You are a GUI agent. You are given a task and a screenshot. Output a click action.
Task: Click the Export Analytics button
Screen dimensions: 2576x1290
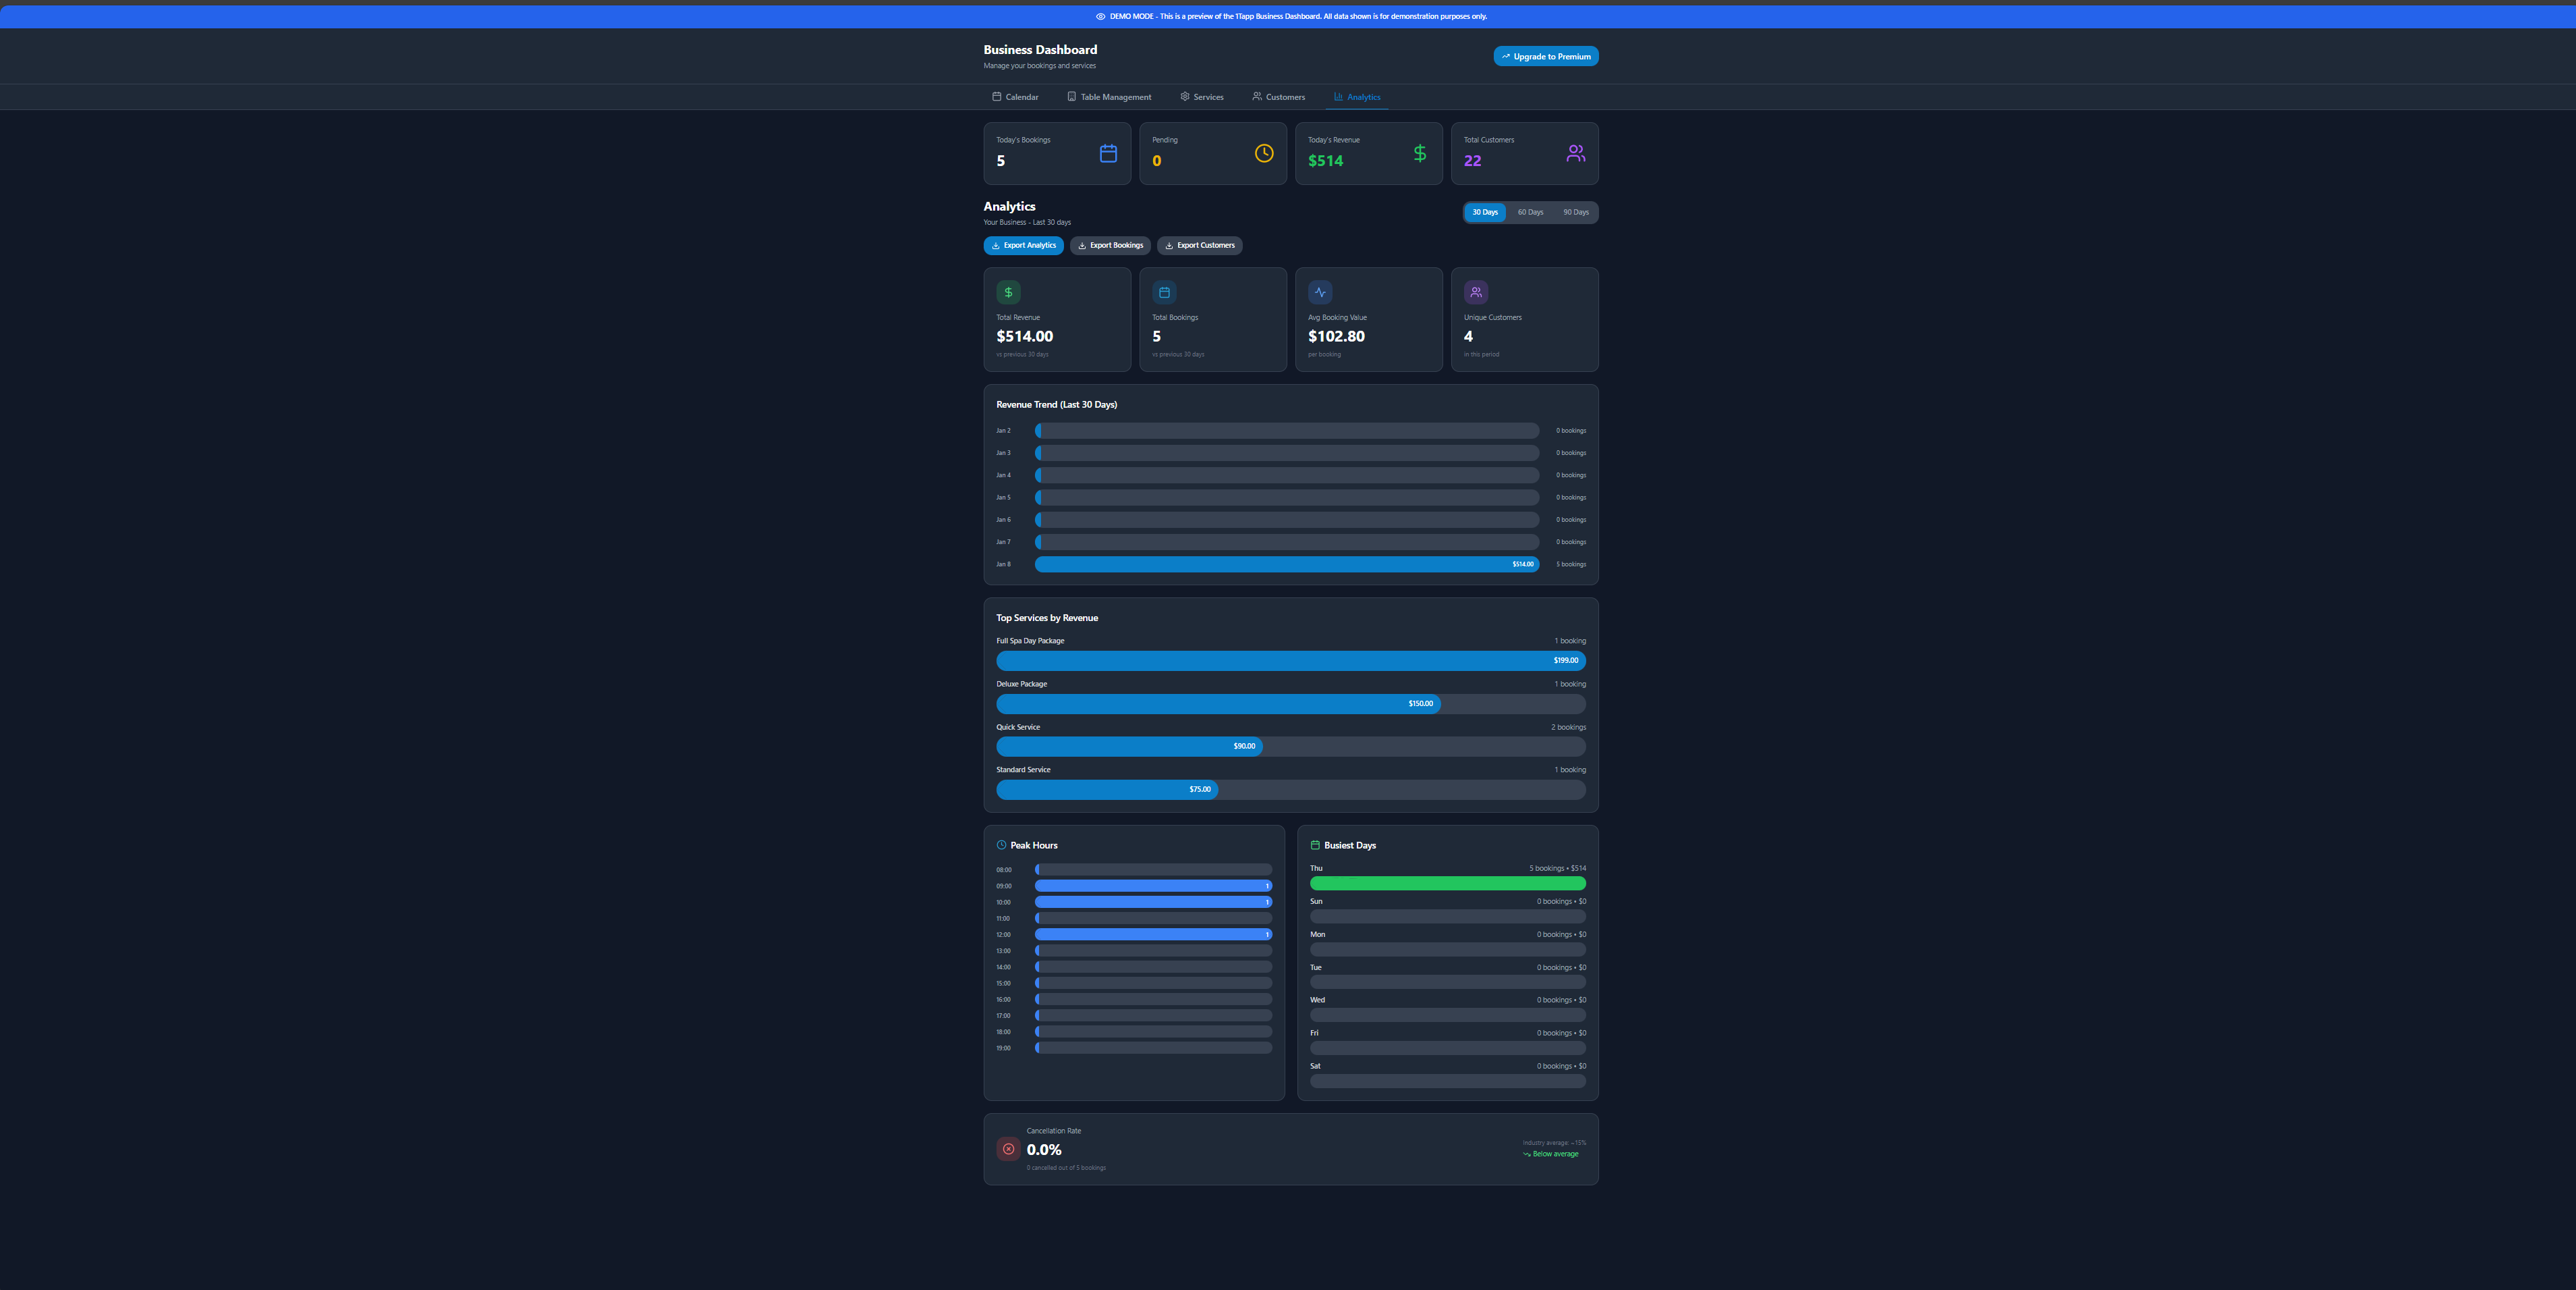1023,245
